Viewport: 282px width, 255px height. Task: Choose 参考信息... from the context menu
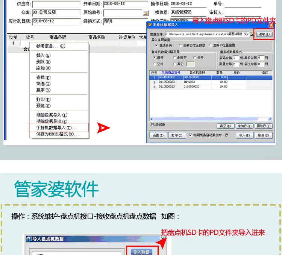(x=59, y=46)
